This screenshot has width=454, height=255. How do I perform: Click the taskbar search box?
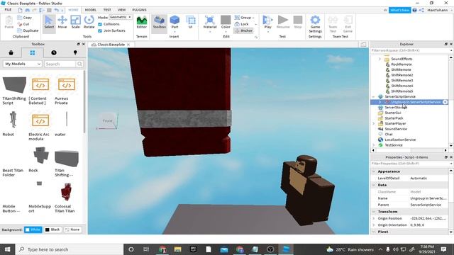(70, 249)
